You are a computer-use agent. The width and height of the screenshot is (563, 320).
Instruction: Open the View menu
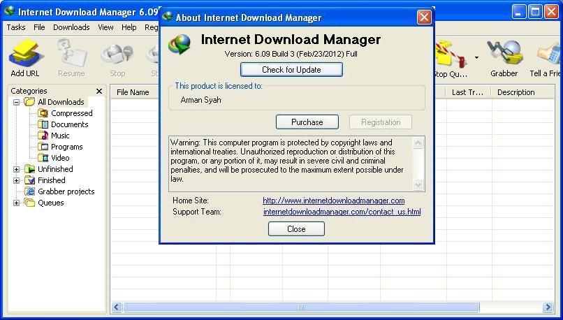(x=105, y=27)
